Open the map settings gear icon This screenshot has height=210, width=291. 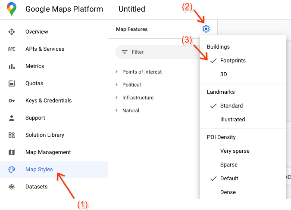coord(206,29)
